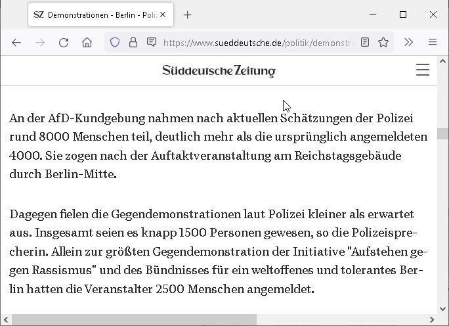Minimize the browser window
This screenshot has height=326, width=449.
373,14
